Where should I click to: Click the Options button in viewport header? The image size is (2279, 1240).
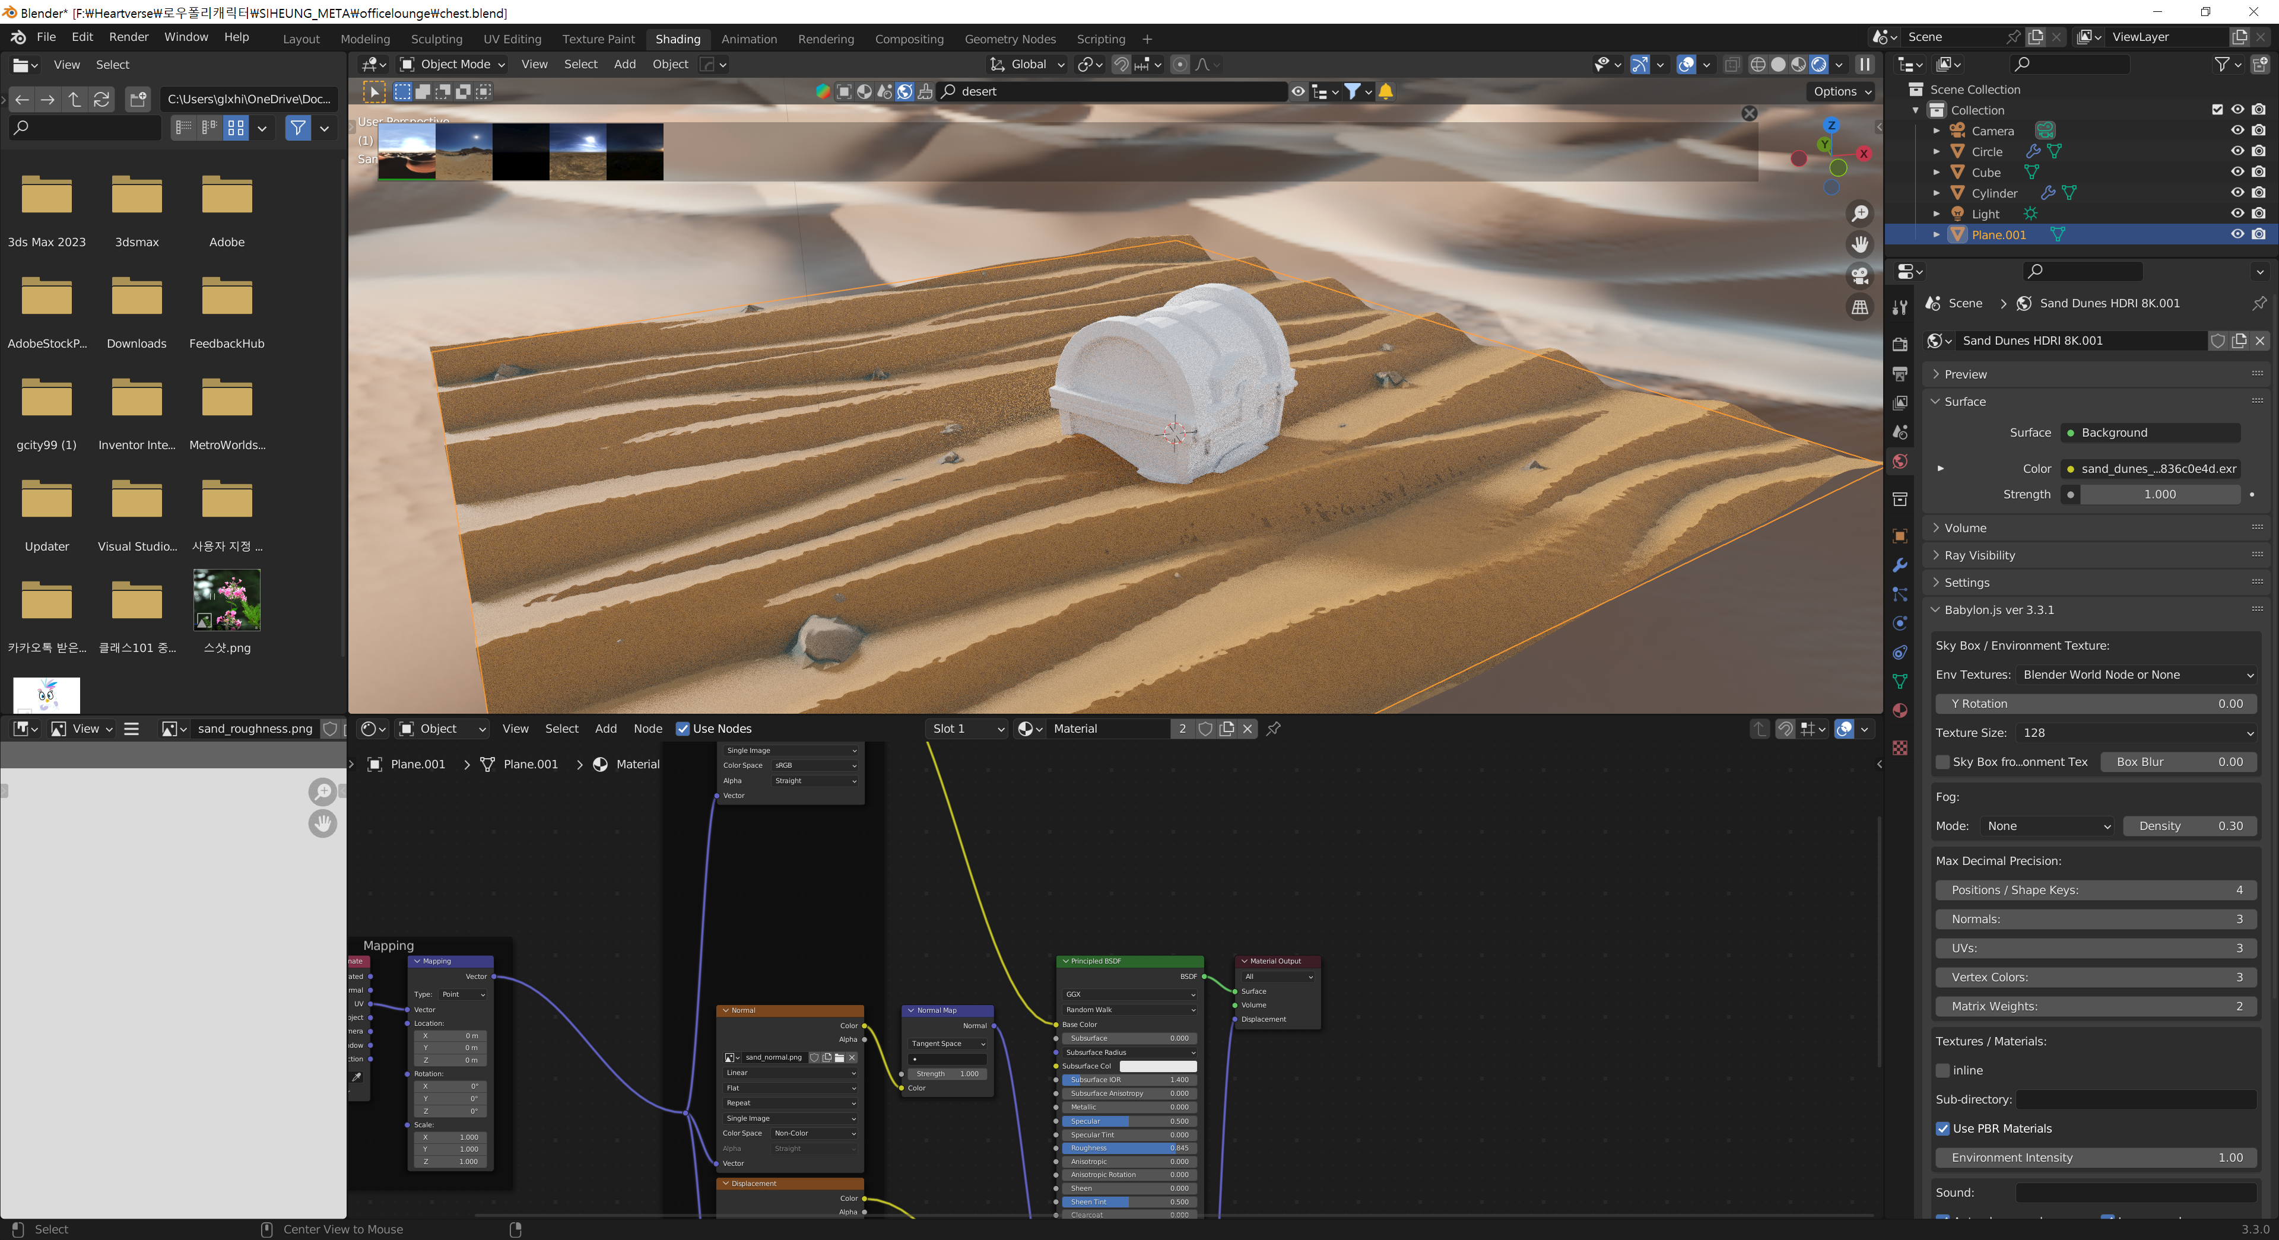tap(1841, 91)
